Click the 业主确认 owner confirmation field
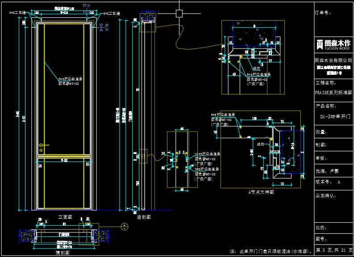Image resolution: width=354 pixels, height=257 pixels. coord(325,195)
